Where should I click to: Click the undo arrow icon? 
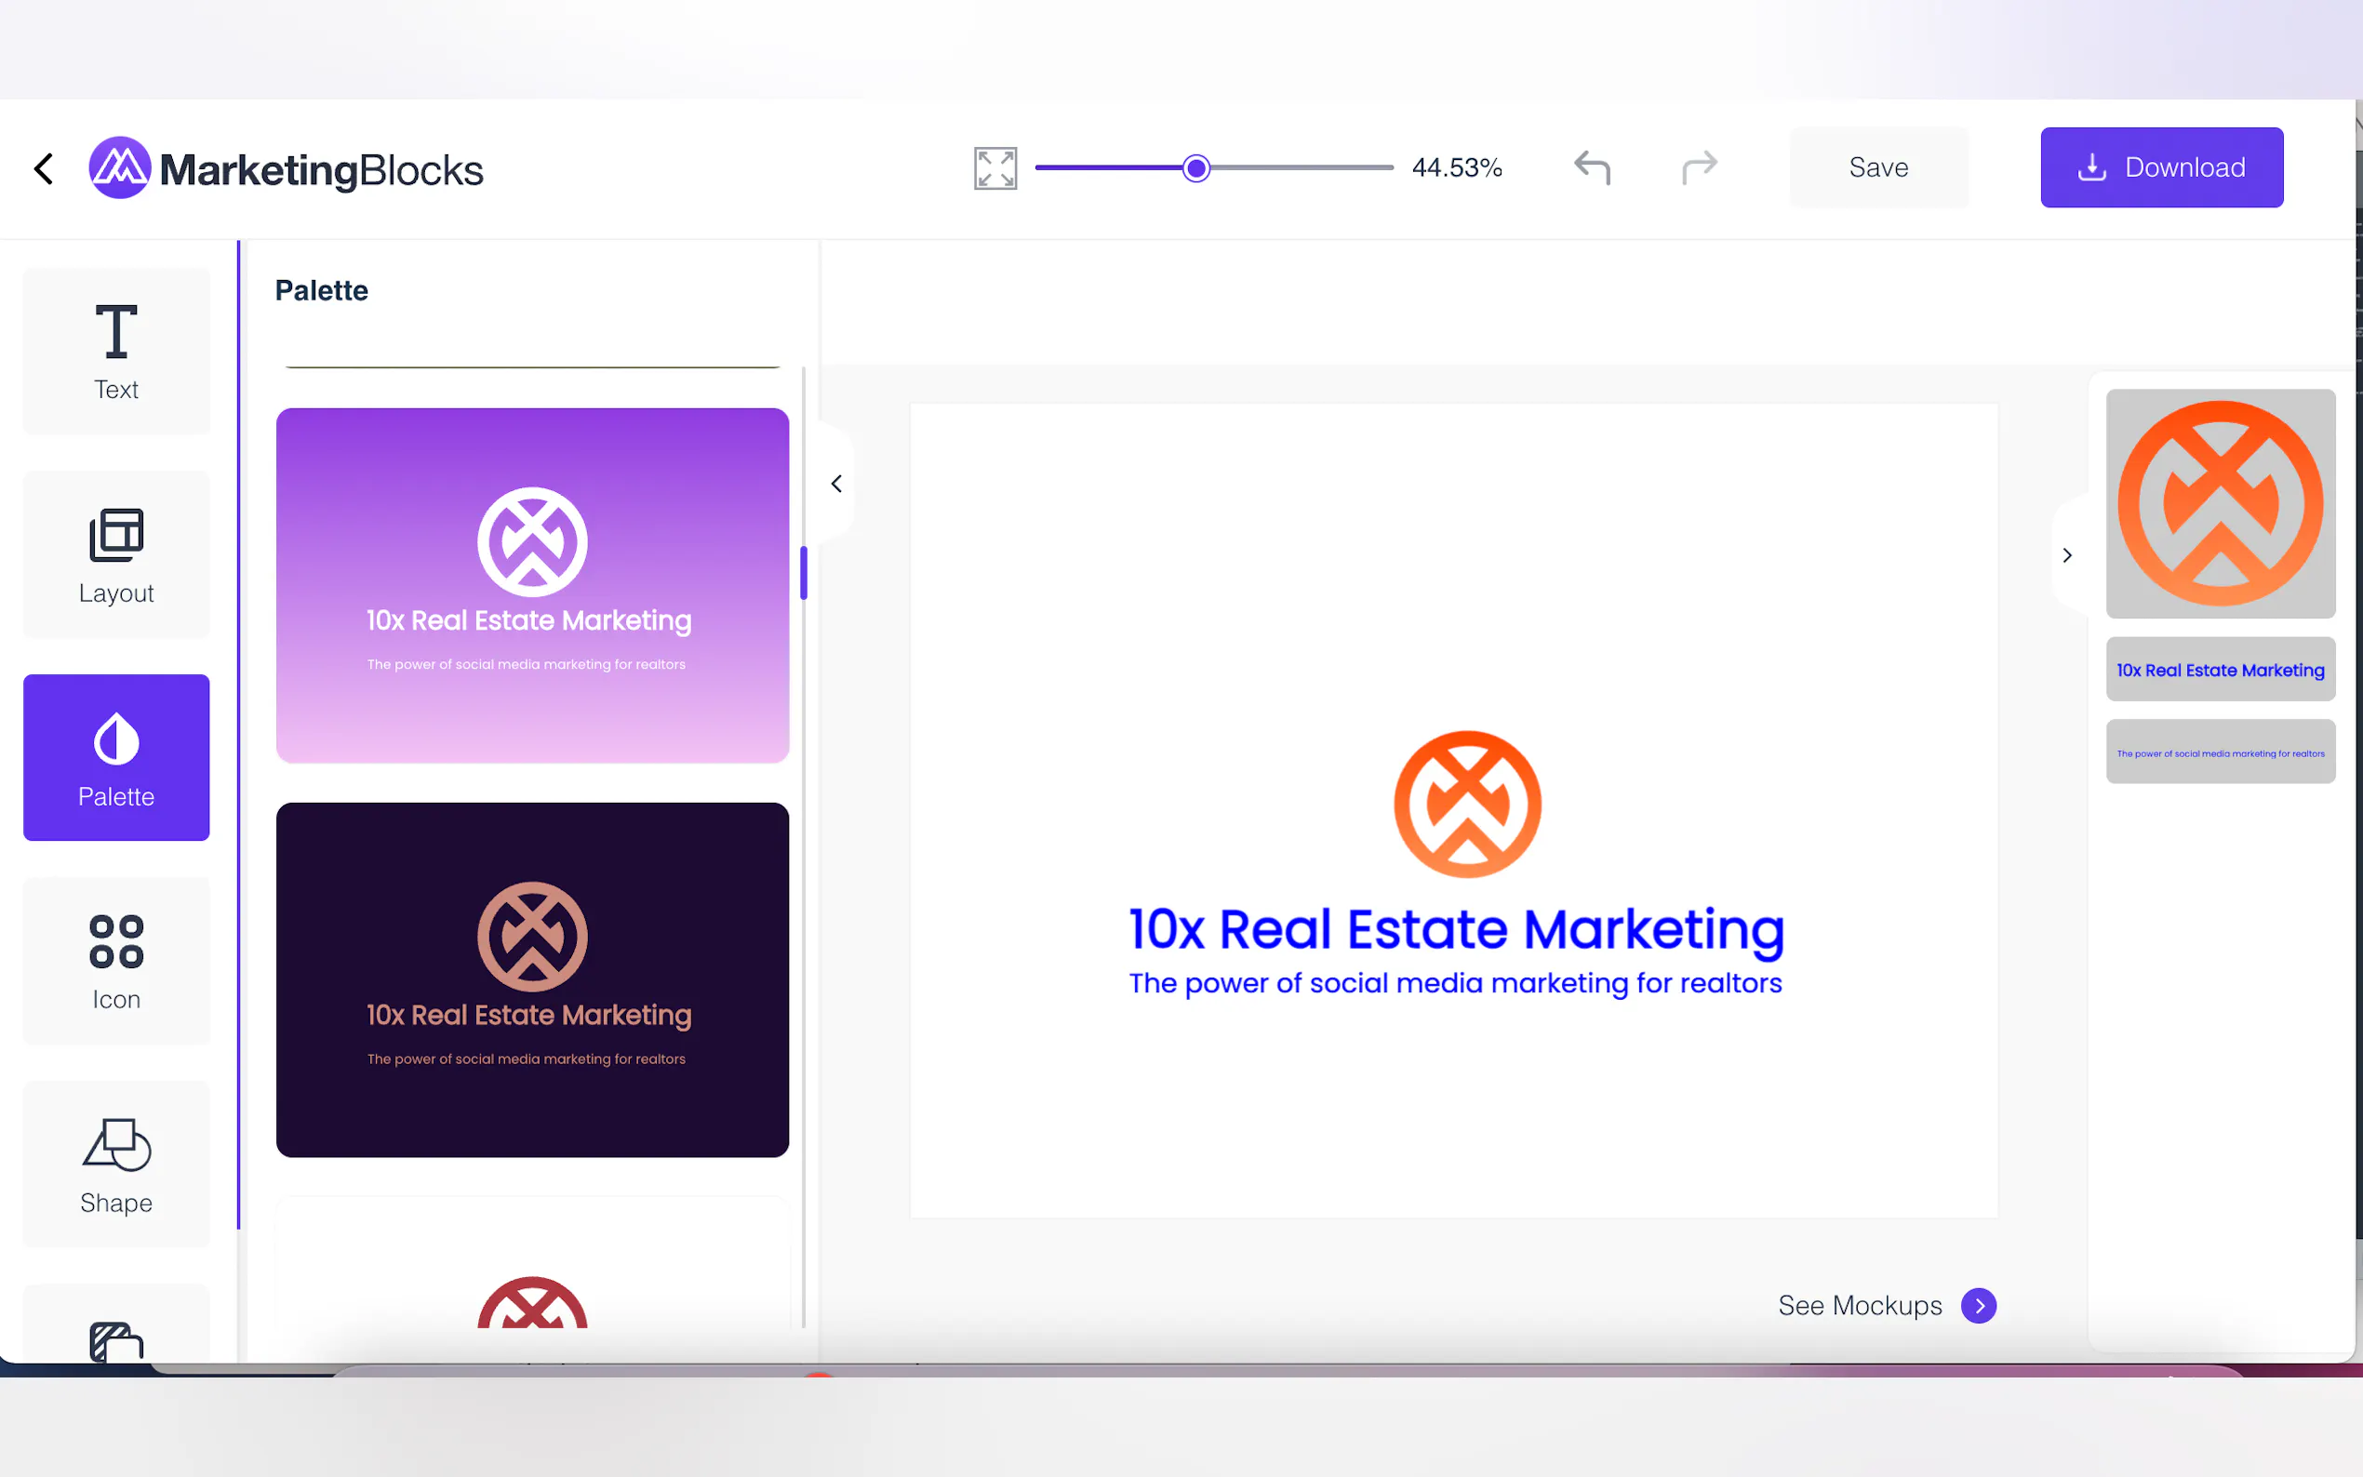pos(1591,167)
